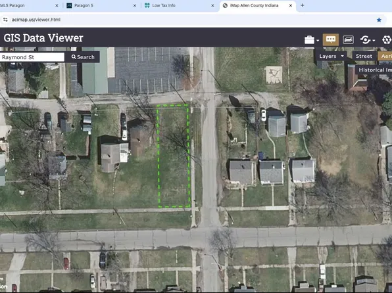Focus the Raymond St search field
The image size is (392, 293).
pyautogui.click(x=32, y=57)
